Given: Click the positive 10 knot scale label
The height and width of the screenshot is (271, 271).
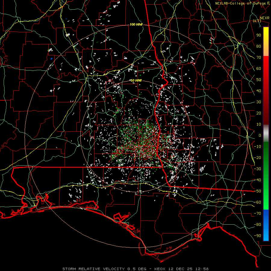Looking at the screenshot, I should (x=259, y=124).
